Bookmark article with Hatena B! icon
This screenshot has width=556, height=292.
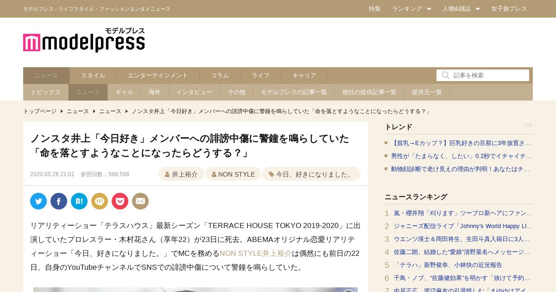tap(79, 201)
